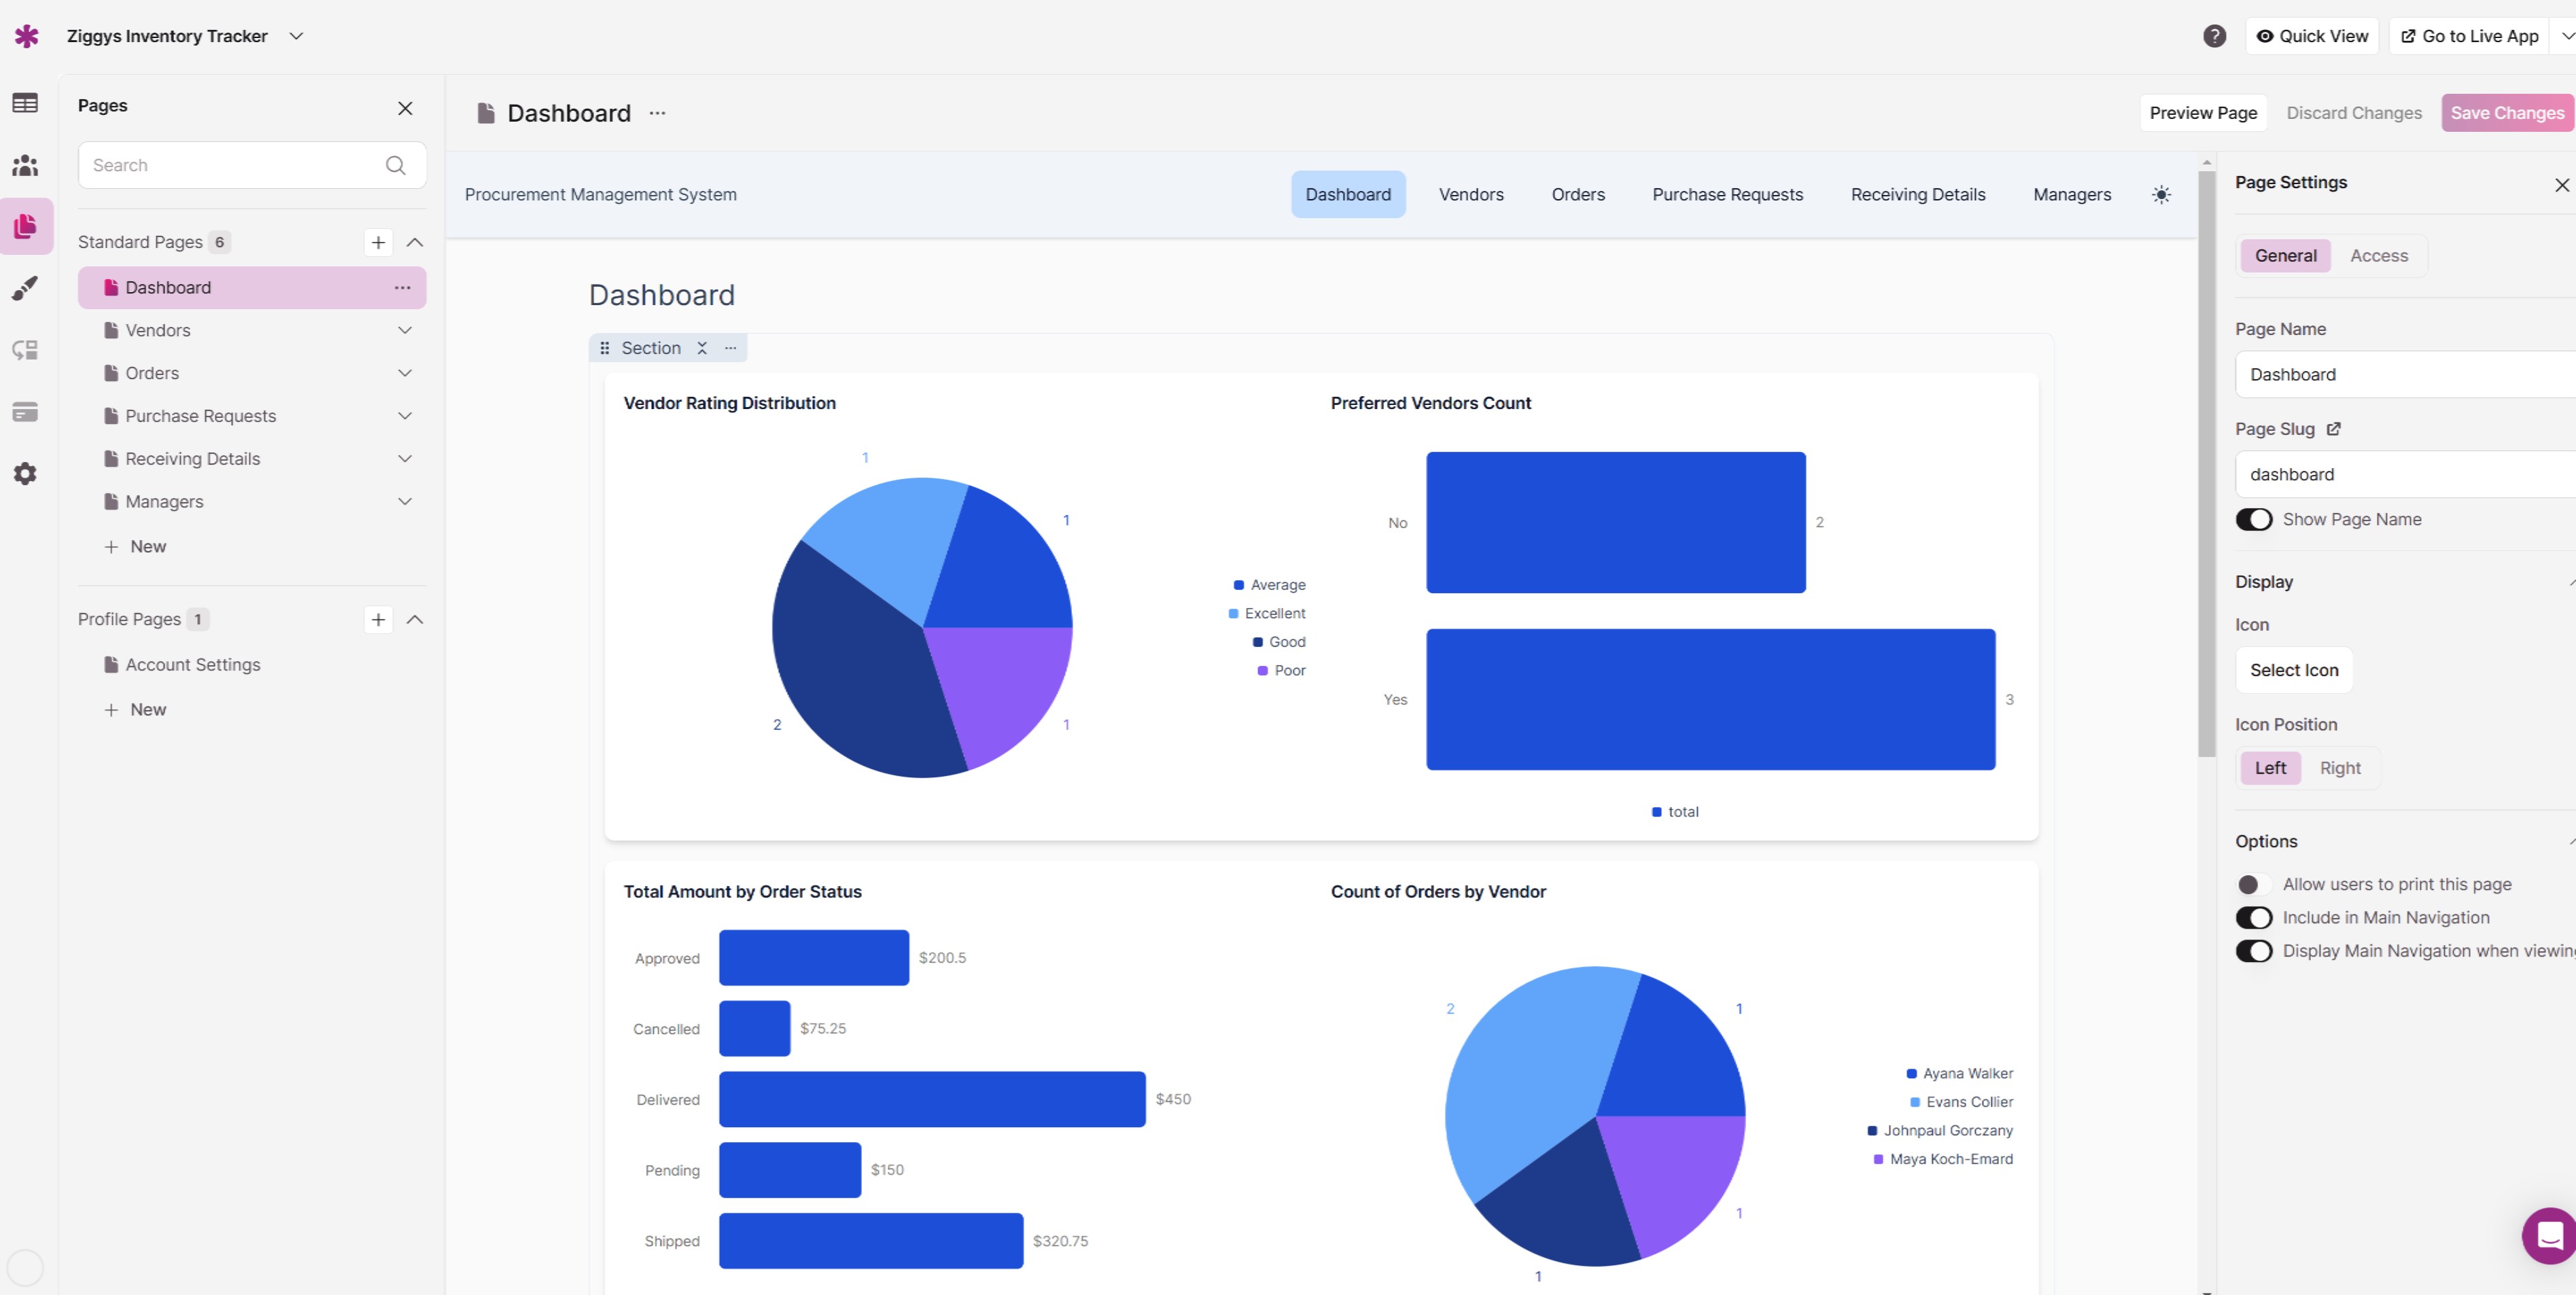The image size is (2576, 1295).
Task: Toggle Include in Main Navigation switch
Action: point(2254,917)
